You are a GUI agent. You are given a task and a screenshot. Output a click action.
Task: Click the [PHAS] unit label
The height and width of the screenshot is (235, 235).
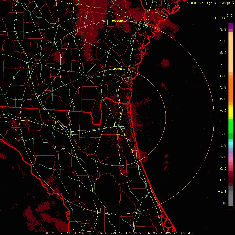(221, 18)
